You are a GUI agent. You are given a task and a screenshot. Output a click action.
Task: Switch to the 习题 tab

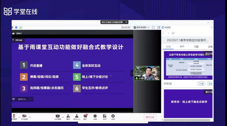point(196,47)
